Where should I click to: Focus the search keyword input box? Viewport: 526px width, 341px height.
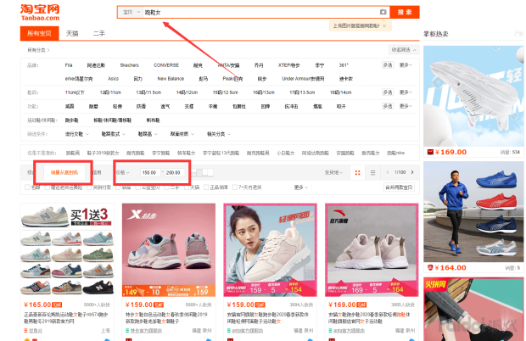click(x=260, y=12)
